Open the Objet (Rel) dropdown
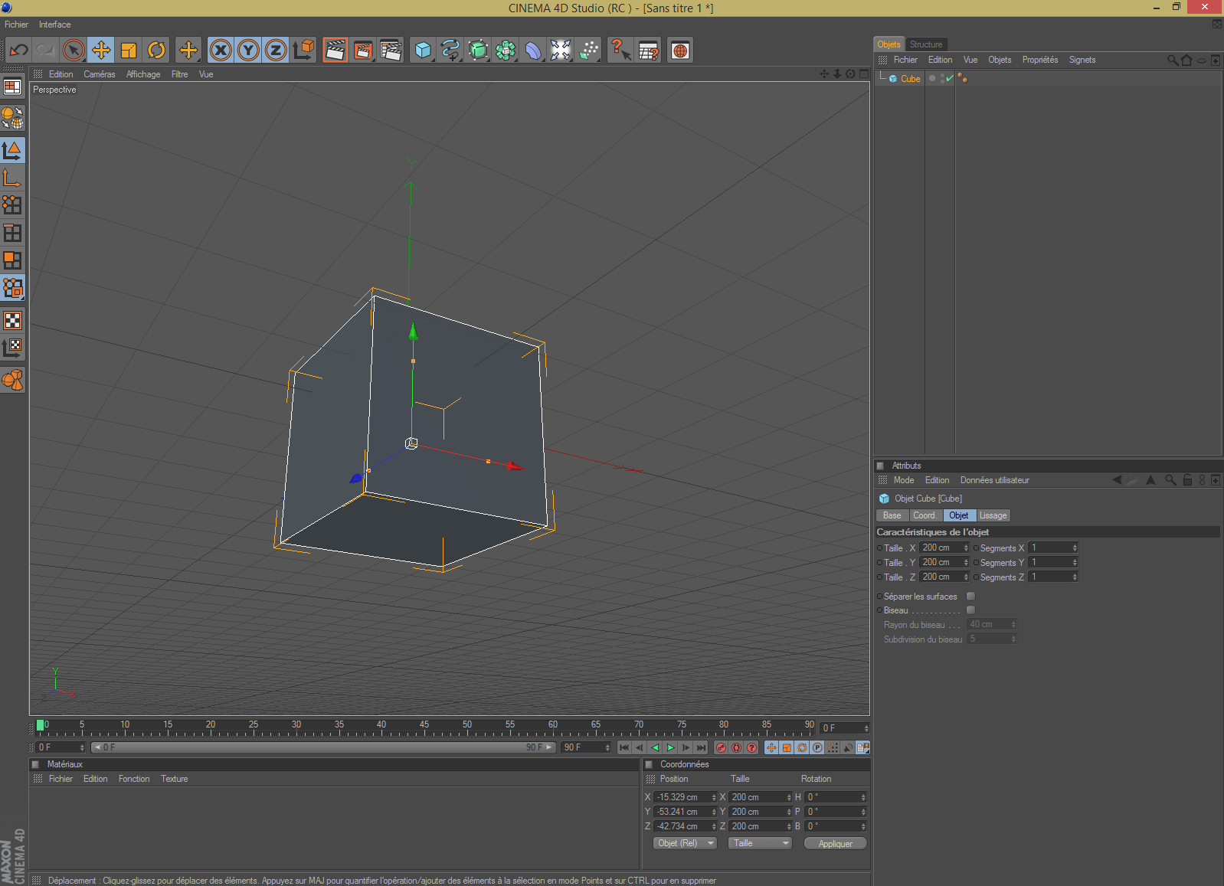The image size is (1224, 886). [x=685, y=843]
